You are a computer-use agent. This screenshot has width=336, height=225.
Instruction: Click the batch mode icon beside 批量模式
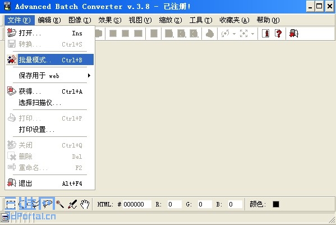[x=12, y=59]
